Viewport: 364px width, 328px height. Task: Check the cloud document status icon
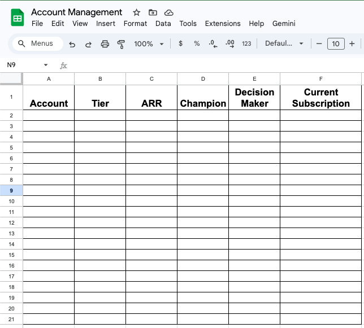point(168,12)
